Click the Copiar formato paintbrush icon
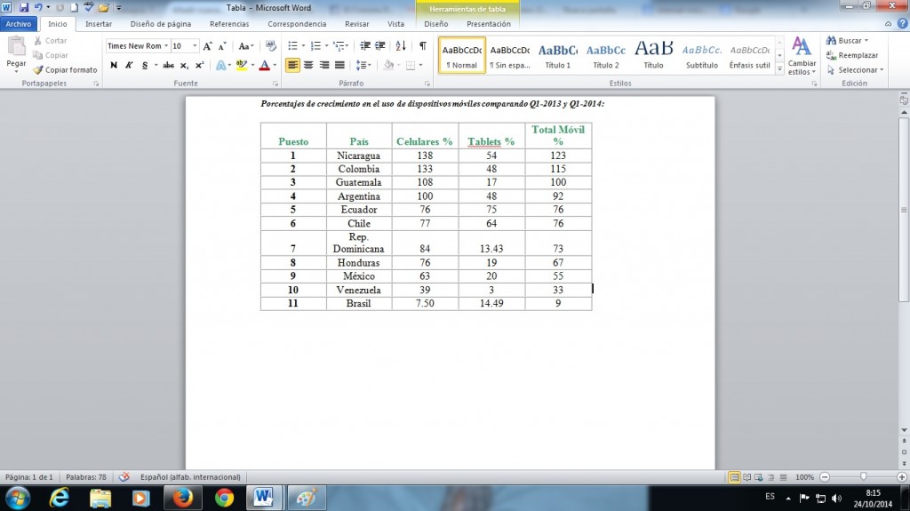 point(38,69)
